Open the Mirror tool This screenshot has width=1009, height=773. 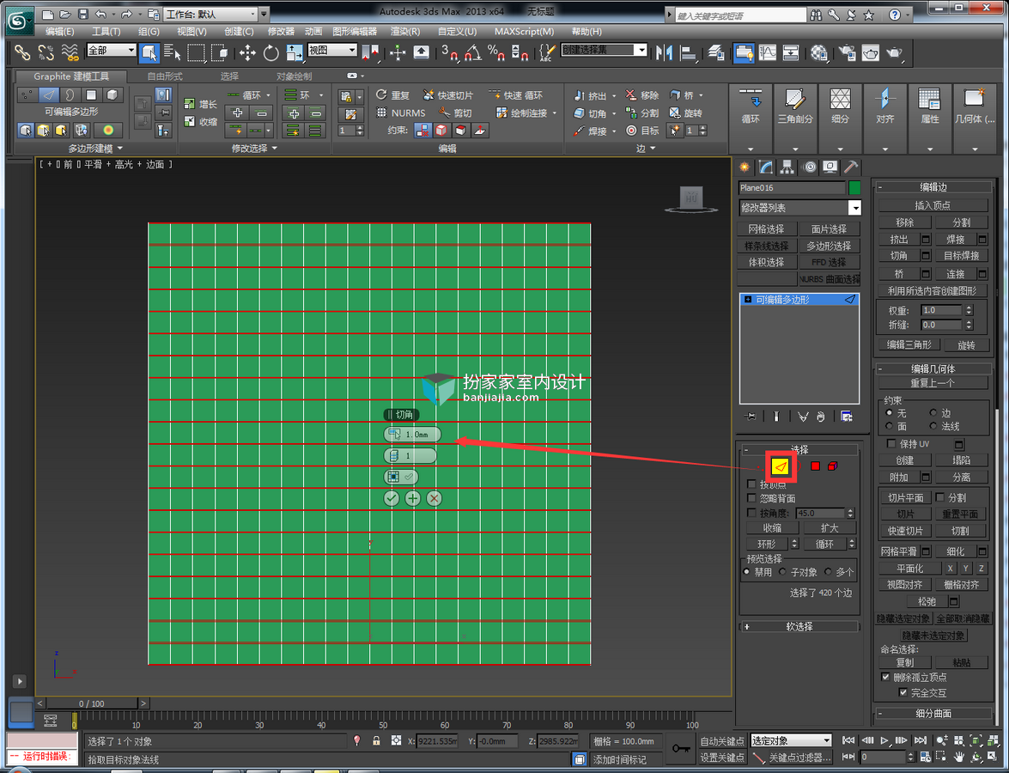point(664,52)
